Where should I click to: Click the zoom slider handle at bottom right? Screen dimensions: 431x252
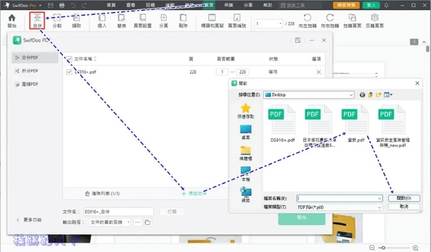(383, 248)
